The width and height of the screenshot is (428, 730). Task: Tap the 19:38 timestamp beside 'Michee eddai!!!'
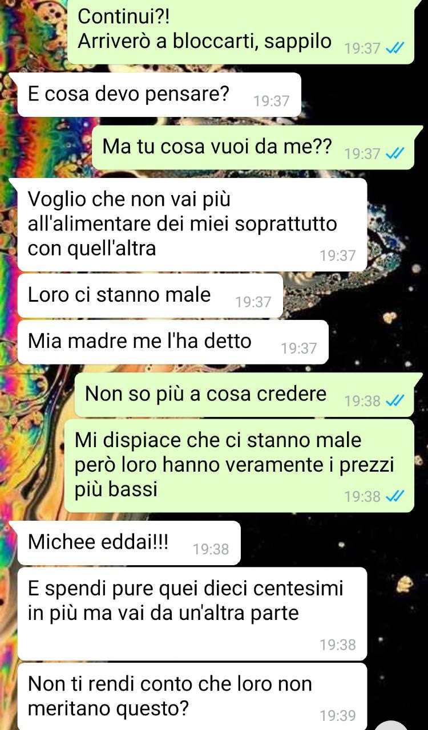(x=211, y=550)
